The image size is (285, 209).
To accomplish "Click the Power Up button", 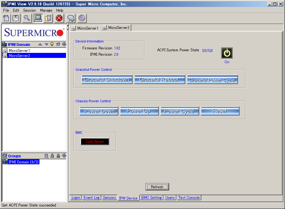I will point(139,111).
